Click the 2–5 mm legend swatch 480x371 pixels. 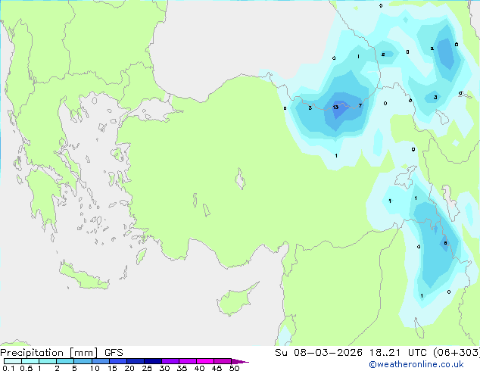click(65, 361)
